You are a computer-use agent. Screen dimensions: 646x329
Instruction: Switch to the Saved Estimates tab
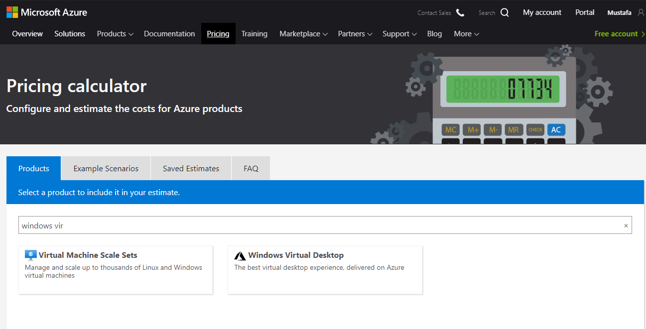coord(191,169)
